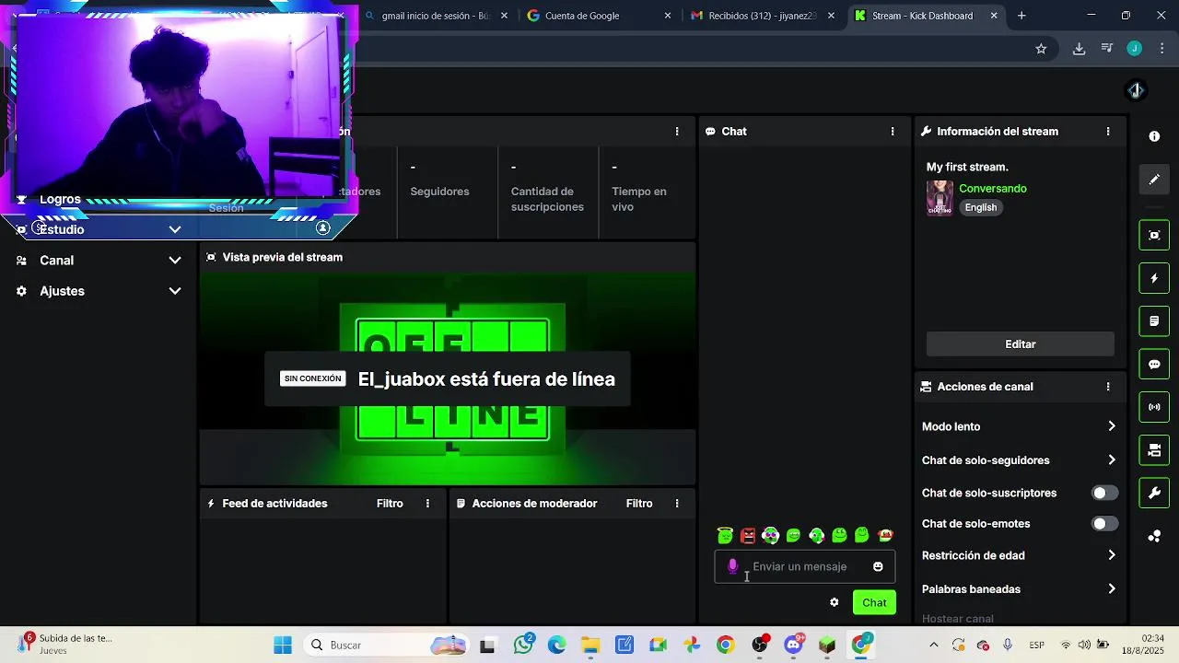Toggle Chat de solo-emotes switch
Image resolution: width=1179 pixels, height=663 pixels.
(x=1105, y=524)
